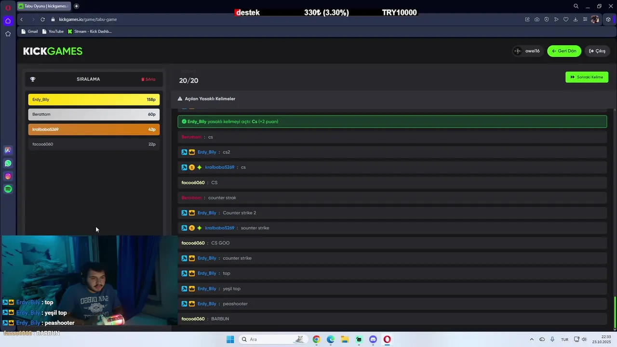The height and width of the screenshot is (347, 617).
Task: Open the downloads icon in the toolbar
Action: pyautogui.click(x=576, y=19)
